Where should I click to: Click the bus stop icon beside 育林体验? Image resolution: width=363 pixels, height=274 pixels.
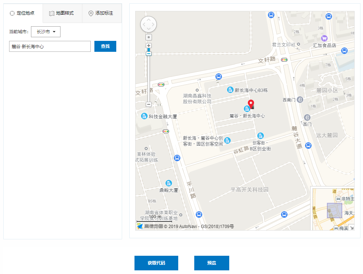177,158
